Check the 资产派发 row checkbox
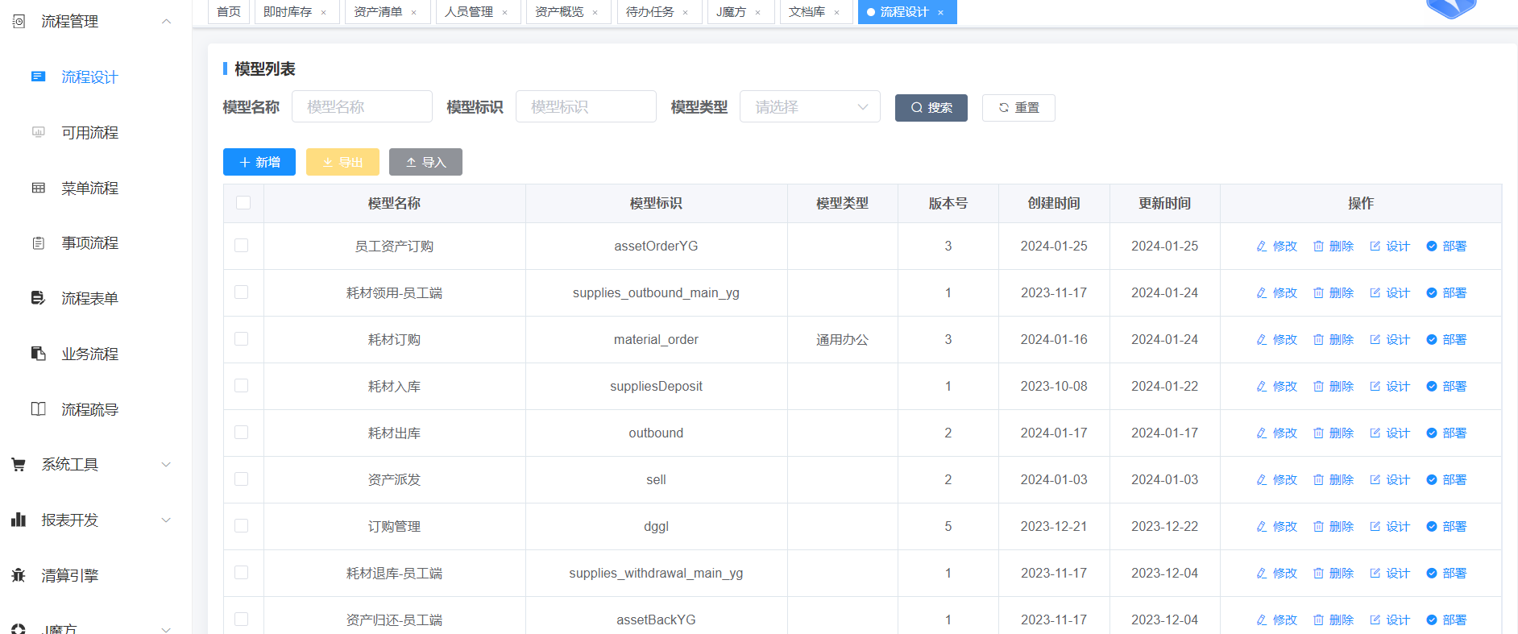Viewport: 1518px width, 634px height. coord(241,479)
